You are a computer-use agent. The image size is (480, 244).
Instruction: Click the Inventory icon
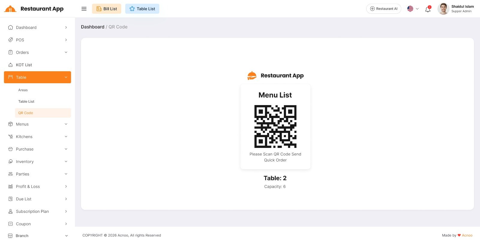point(10,162)
